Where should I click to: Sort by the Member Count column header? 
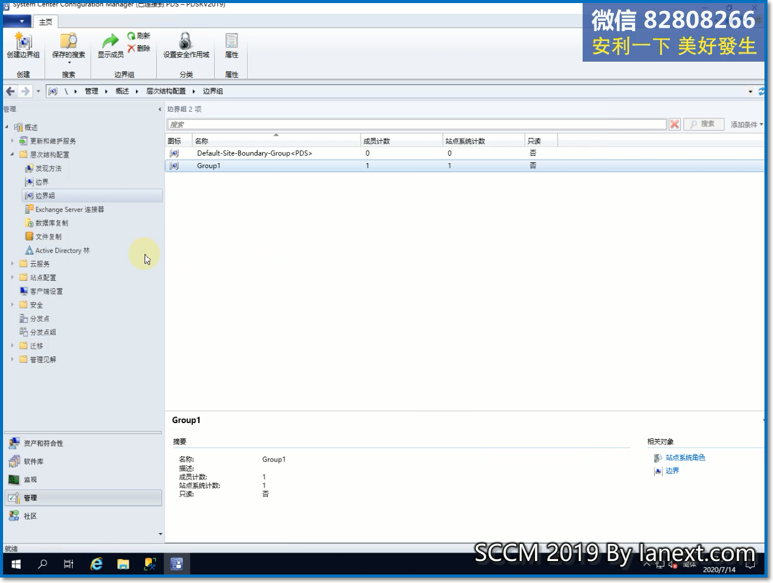(x=401, y=140)
